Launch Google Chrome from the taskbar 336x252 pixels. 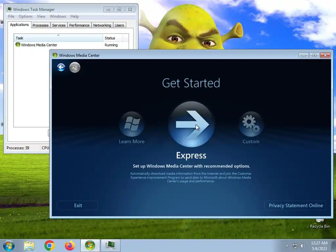coord(50,245)
